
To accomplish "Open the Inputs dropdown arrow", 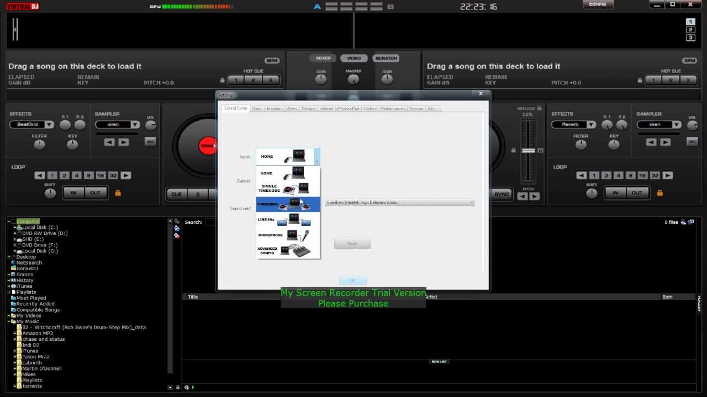I will pyautogui.click(x=317, y=157).
